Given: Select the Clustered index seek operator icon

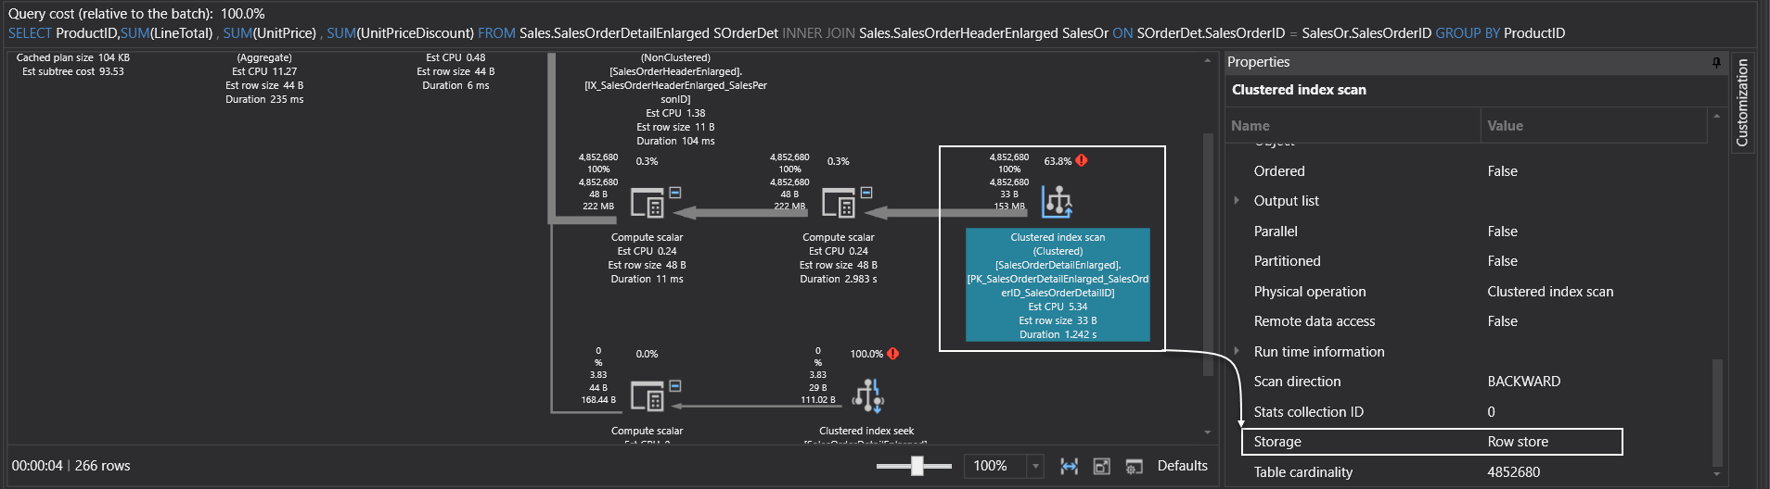Looking at the screenshot, I should [x=867, y=395].
